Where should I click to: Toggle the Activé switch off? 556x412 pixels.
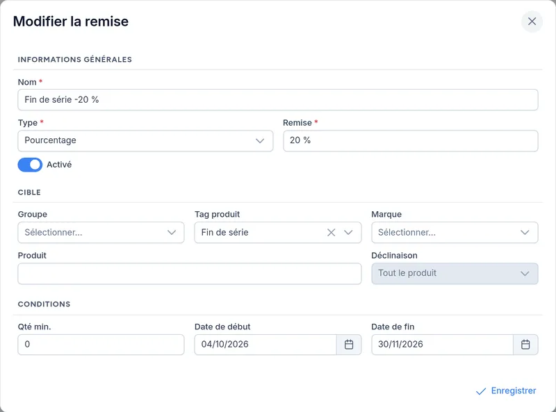click(30, 165)
